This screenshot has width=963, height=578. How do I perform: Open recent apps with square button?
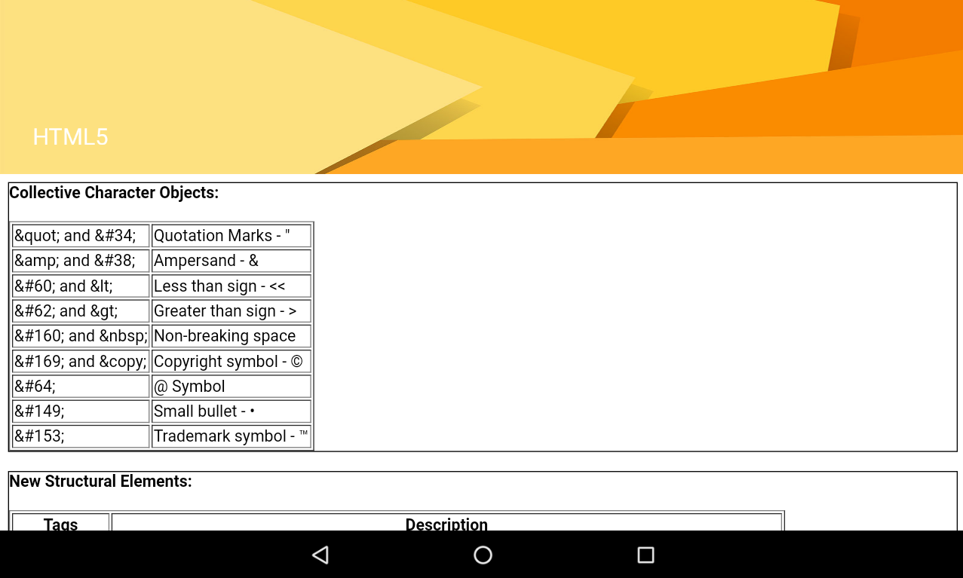[x=646, y=555]
